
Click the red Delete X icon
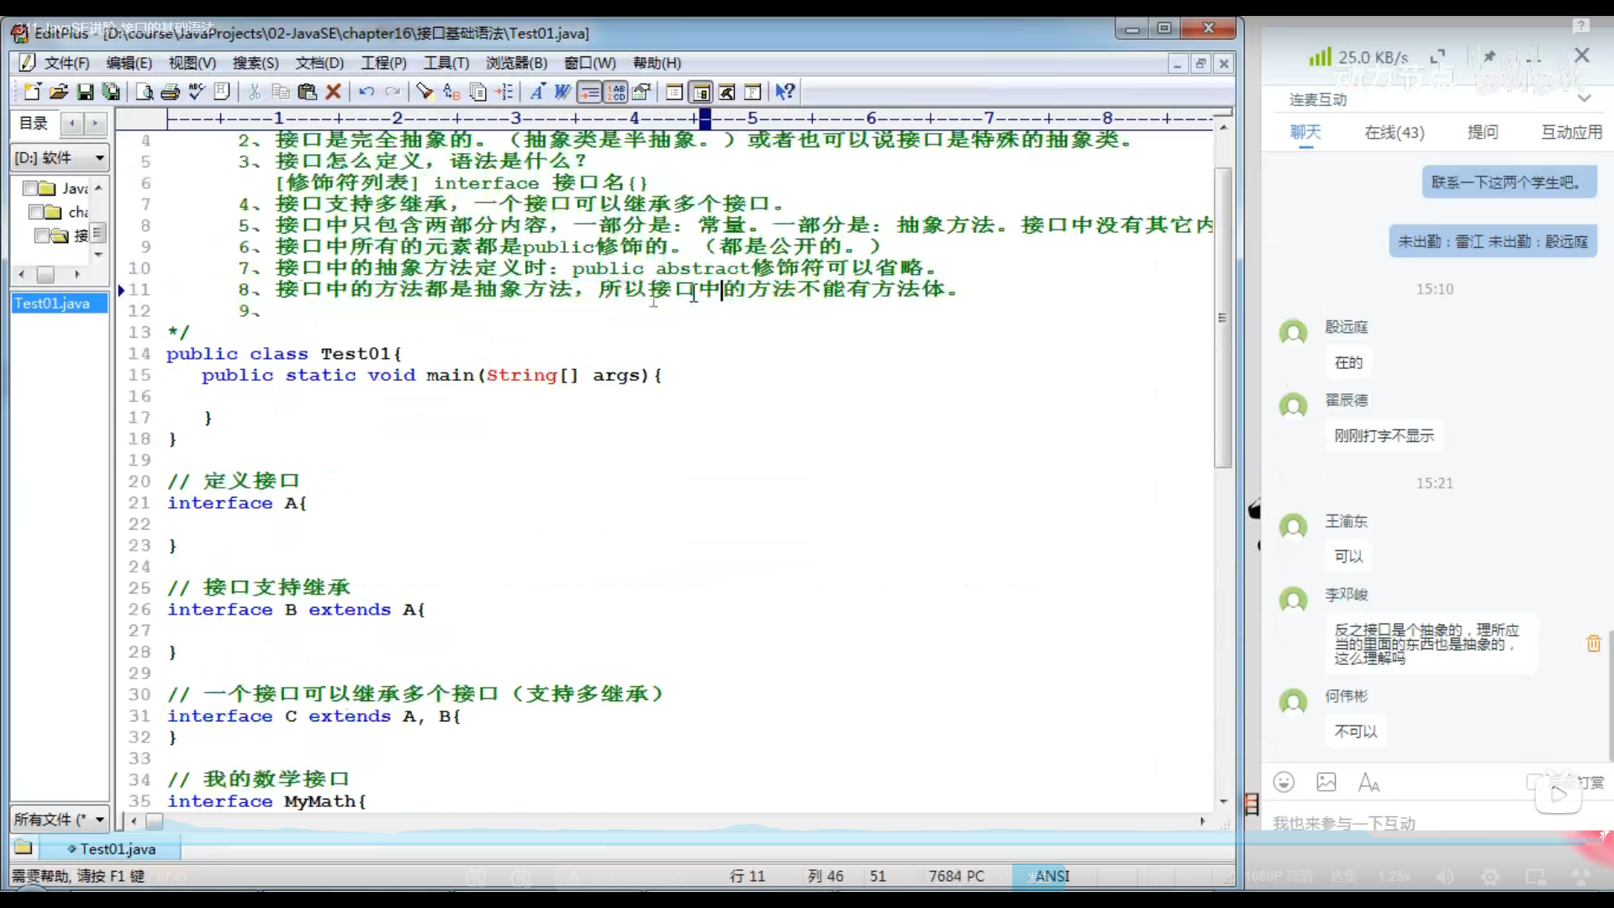pyautogui.click(x=334, y=92)
